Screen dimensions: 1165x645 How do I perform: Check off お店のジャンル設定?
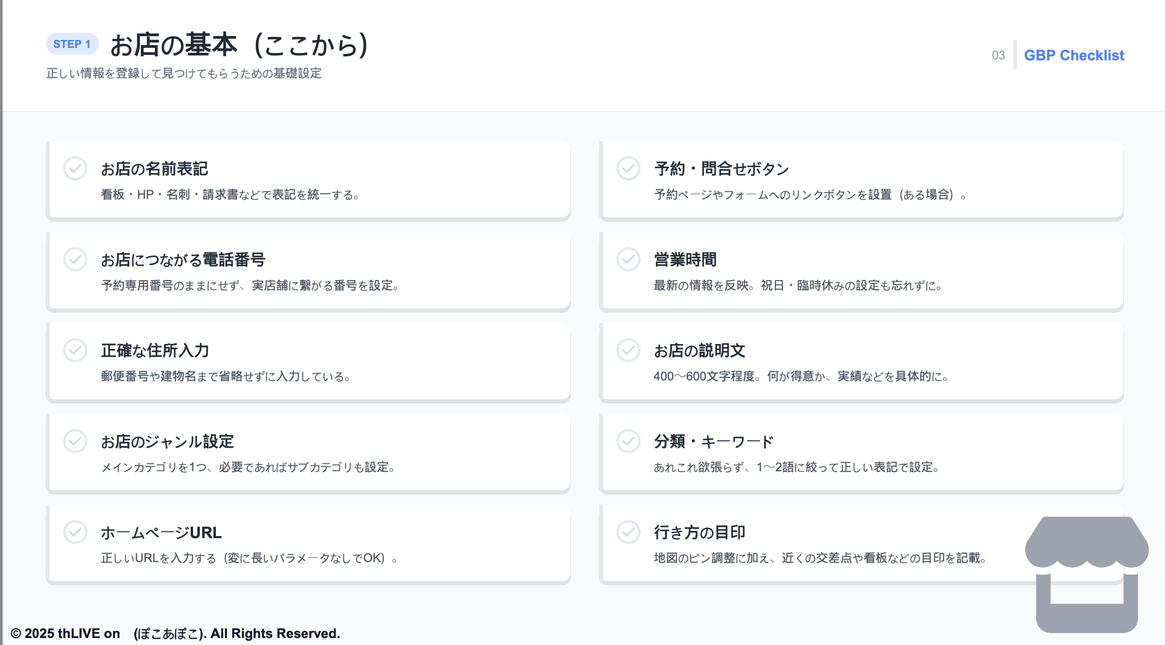click(x=75, y=441)
